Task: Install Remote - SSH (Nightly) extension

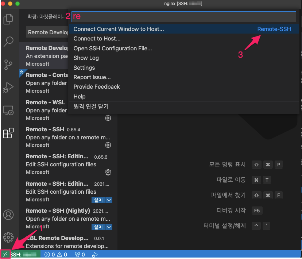Action: coord(98,227)
